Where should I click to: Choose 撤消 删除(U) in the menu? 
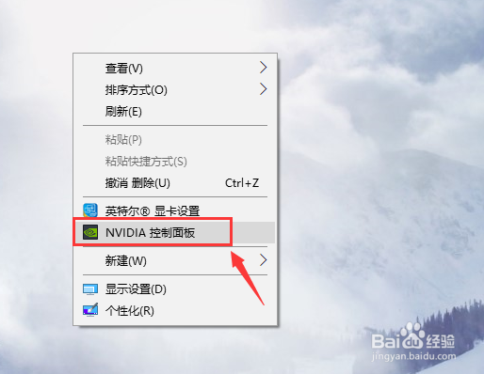tap(175, 183)
